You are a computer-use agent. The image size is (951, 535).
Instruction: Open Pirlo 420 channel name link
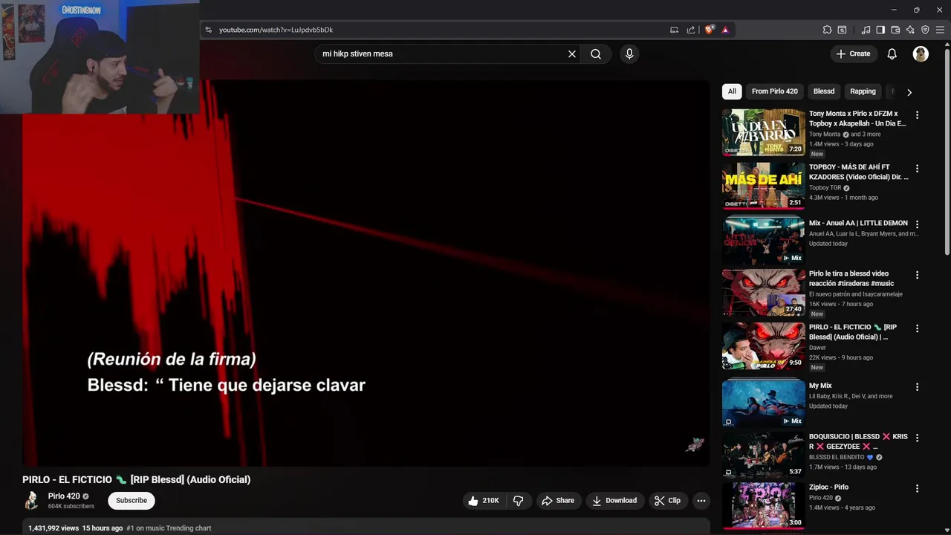64,496
